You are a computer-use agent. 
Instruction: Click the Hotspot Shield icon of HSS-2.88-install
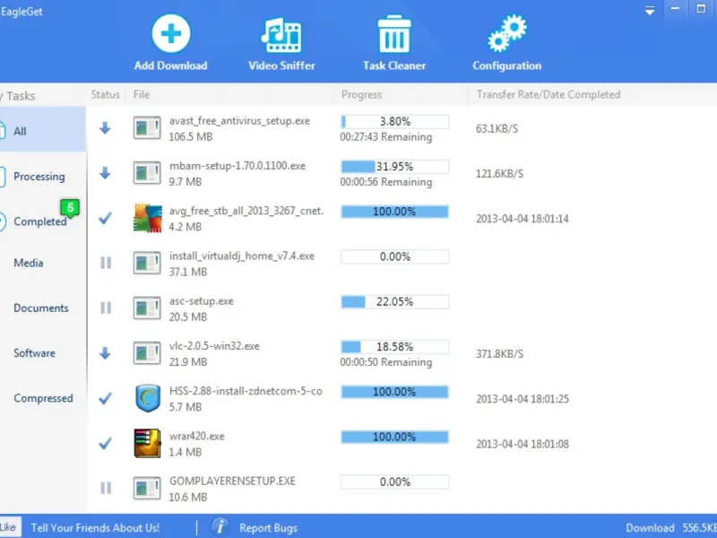click(x=148, y=398)
